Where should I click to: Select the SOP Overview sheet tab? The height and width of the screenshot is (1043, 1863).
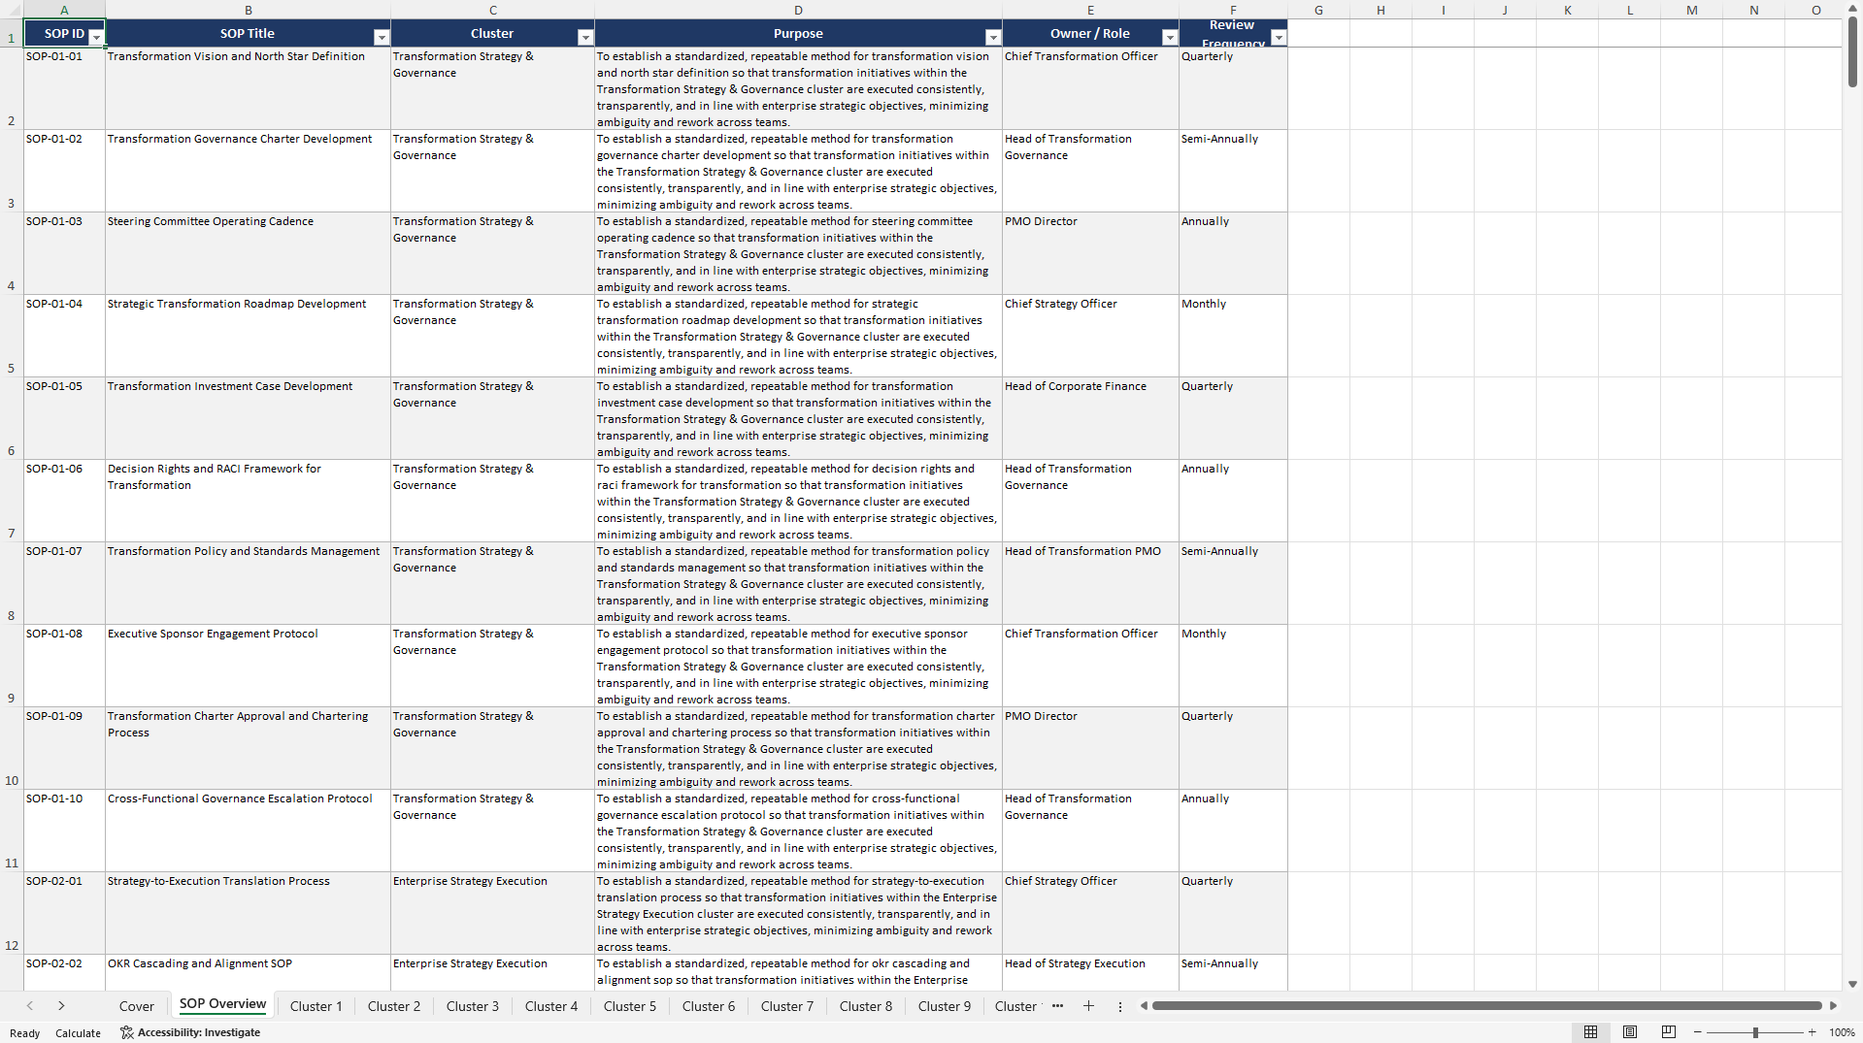[x=222, y=1004]
